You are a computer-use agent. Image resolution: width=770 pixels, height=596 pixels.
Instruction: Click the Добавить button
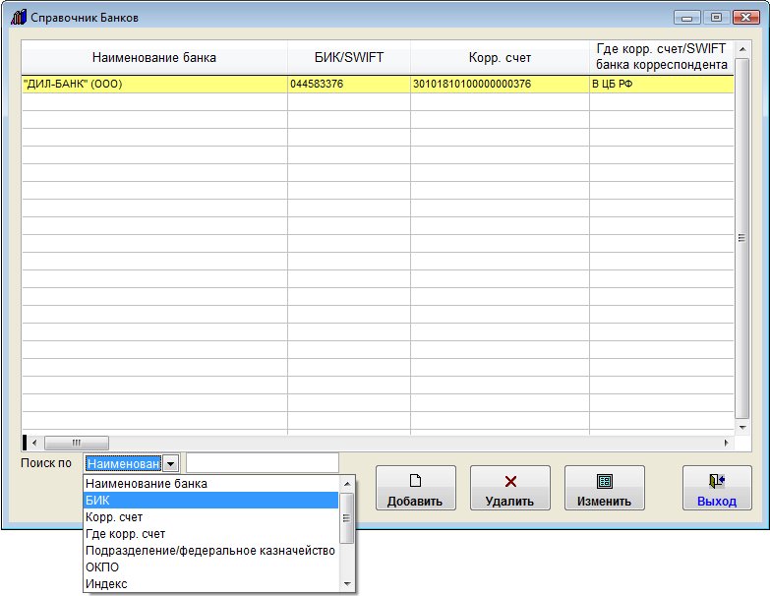(x=415, y=488)
